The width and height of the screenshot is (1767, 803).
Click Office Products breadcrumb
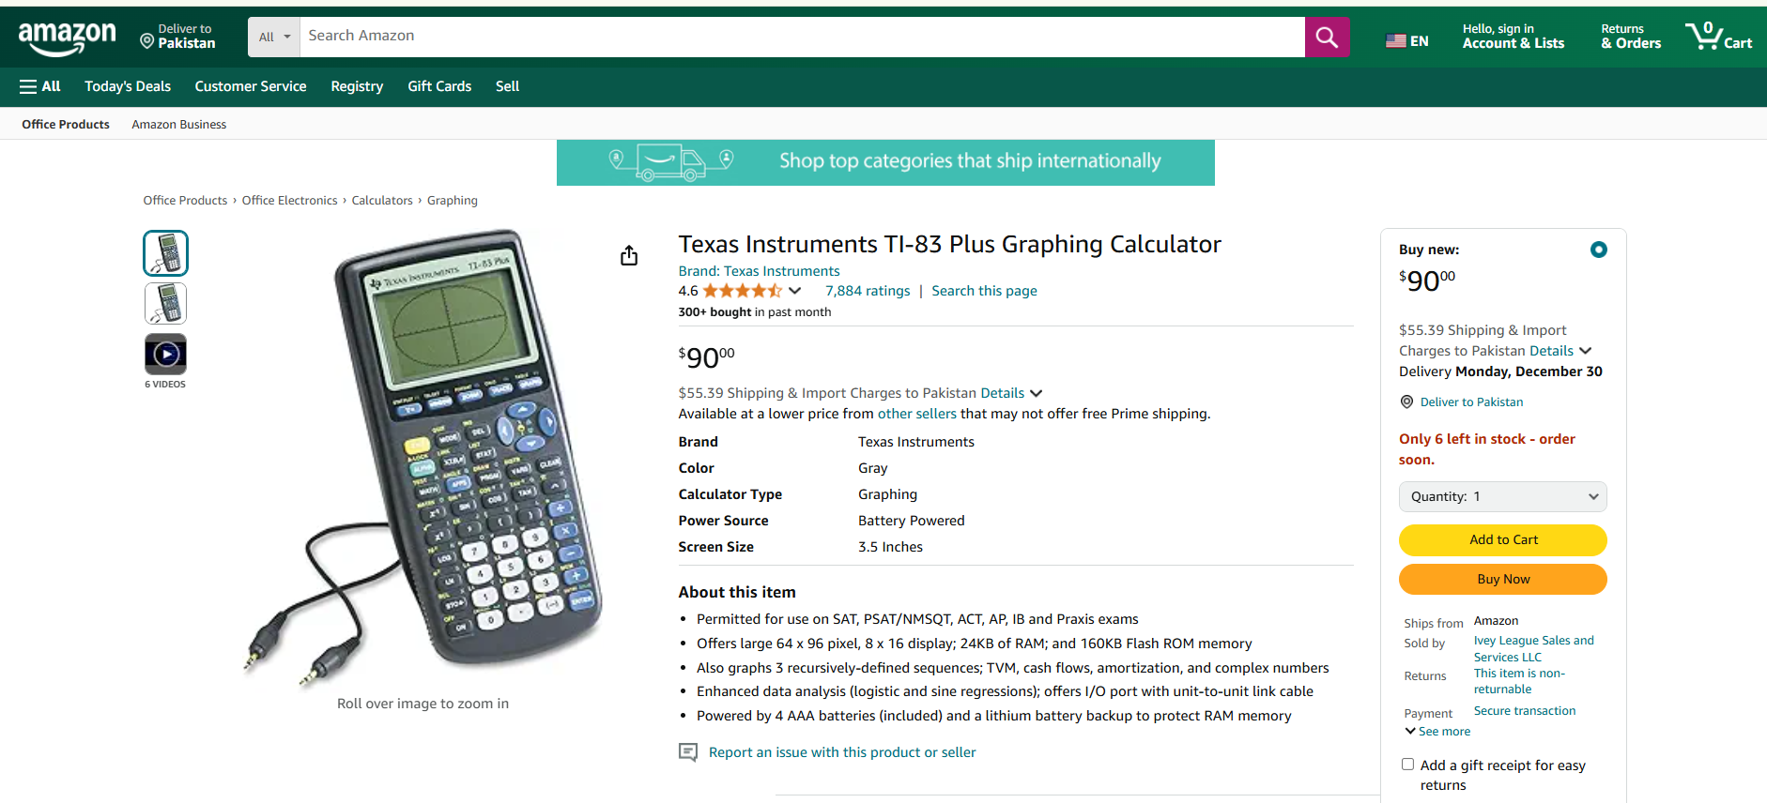pyautogui.click(x=185, y=201)
